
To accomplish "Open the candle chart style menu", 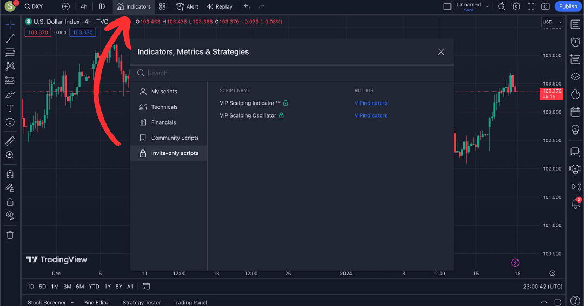I will pos(102,6).
